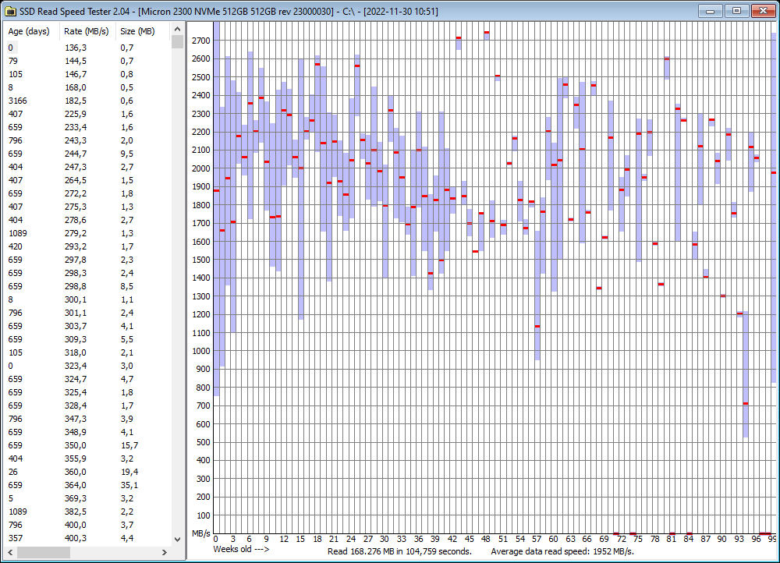Select the row with rate 323,4
This screenshot has height=563, width=780.
click(x=87, y=366)
